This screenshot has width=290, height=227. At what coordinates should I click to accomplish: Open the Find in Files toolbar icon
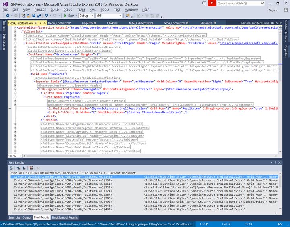click(128, 16)
